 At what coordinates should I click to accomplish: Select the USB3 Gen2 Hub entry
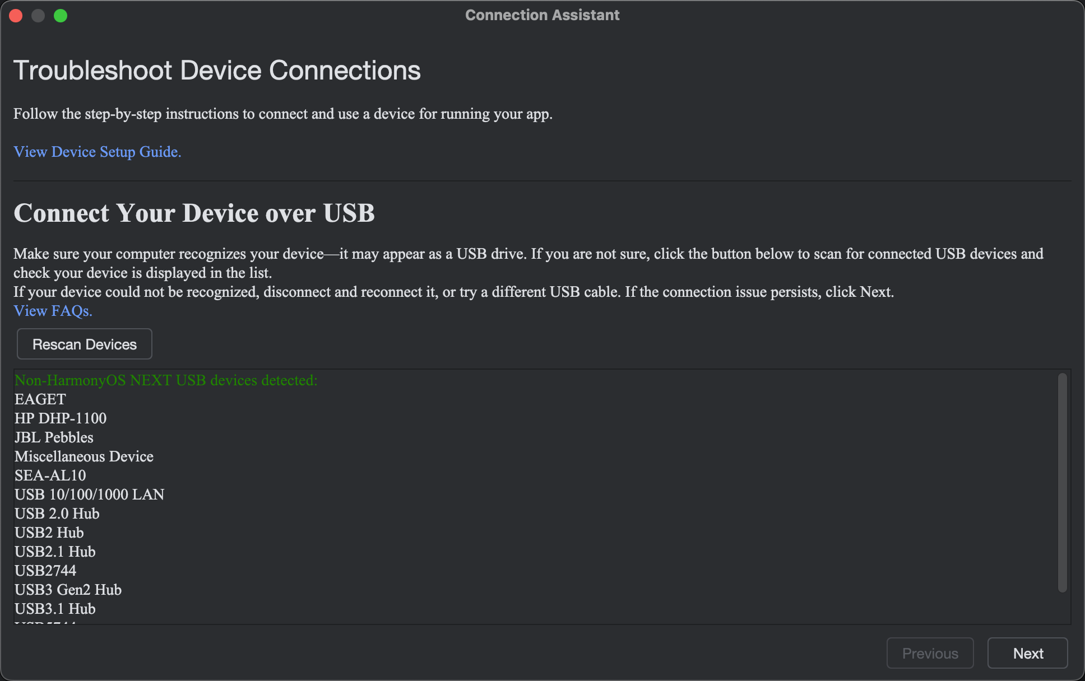coord(68,590)
